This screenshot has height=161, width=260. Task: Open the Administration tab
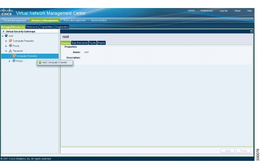(99, 20)
